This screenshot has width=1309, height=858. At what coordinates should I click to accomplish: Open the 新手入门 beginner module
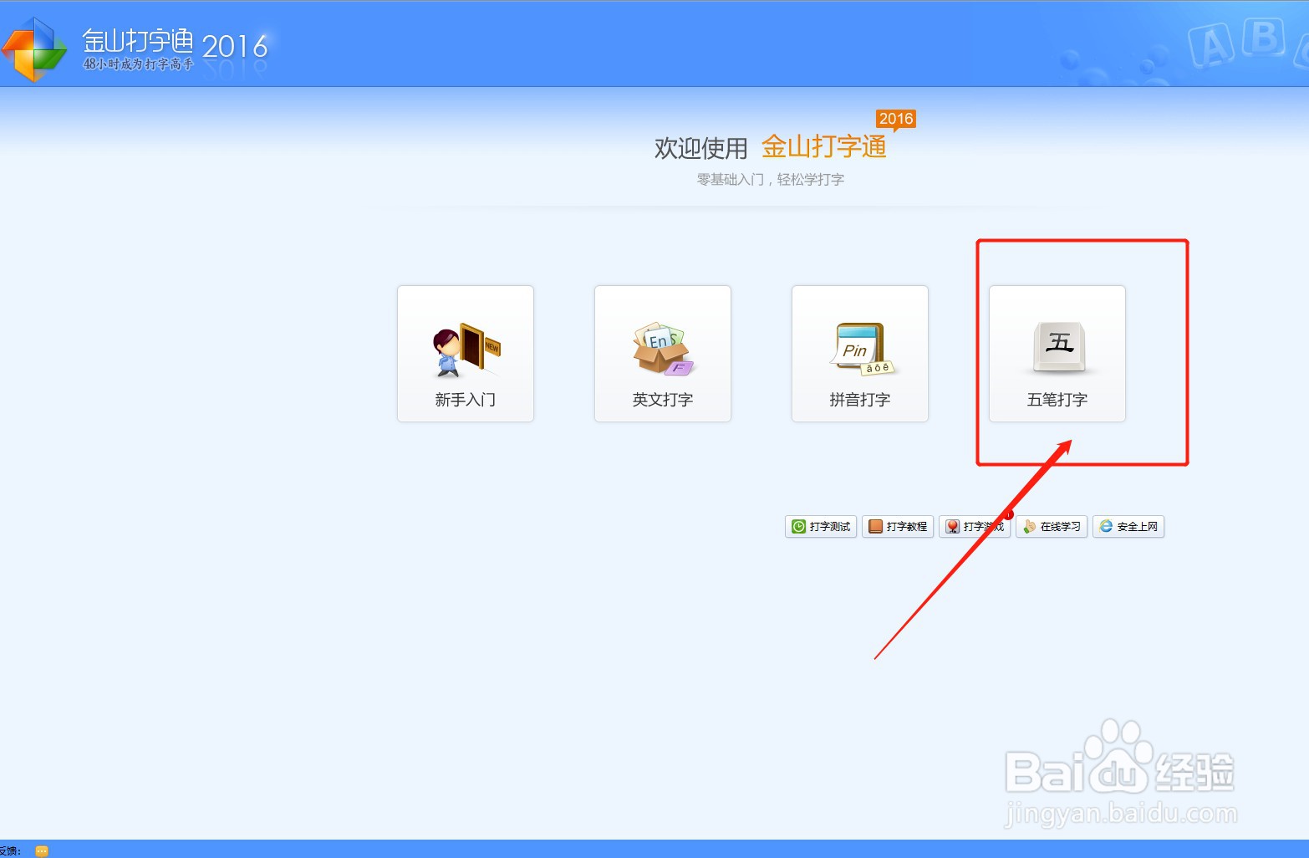tap(466, 354)
